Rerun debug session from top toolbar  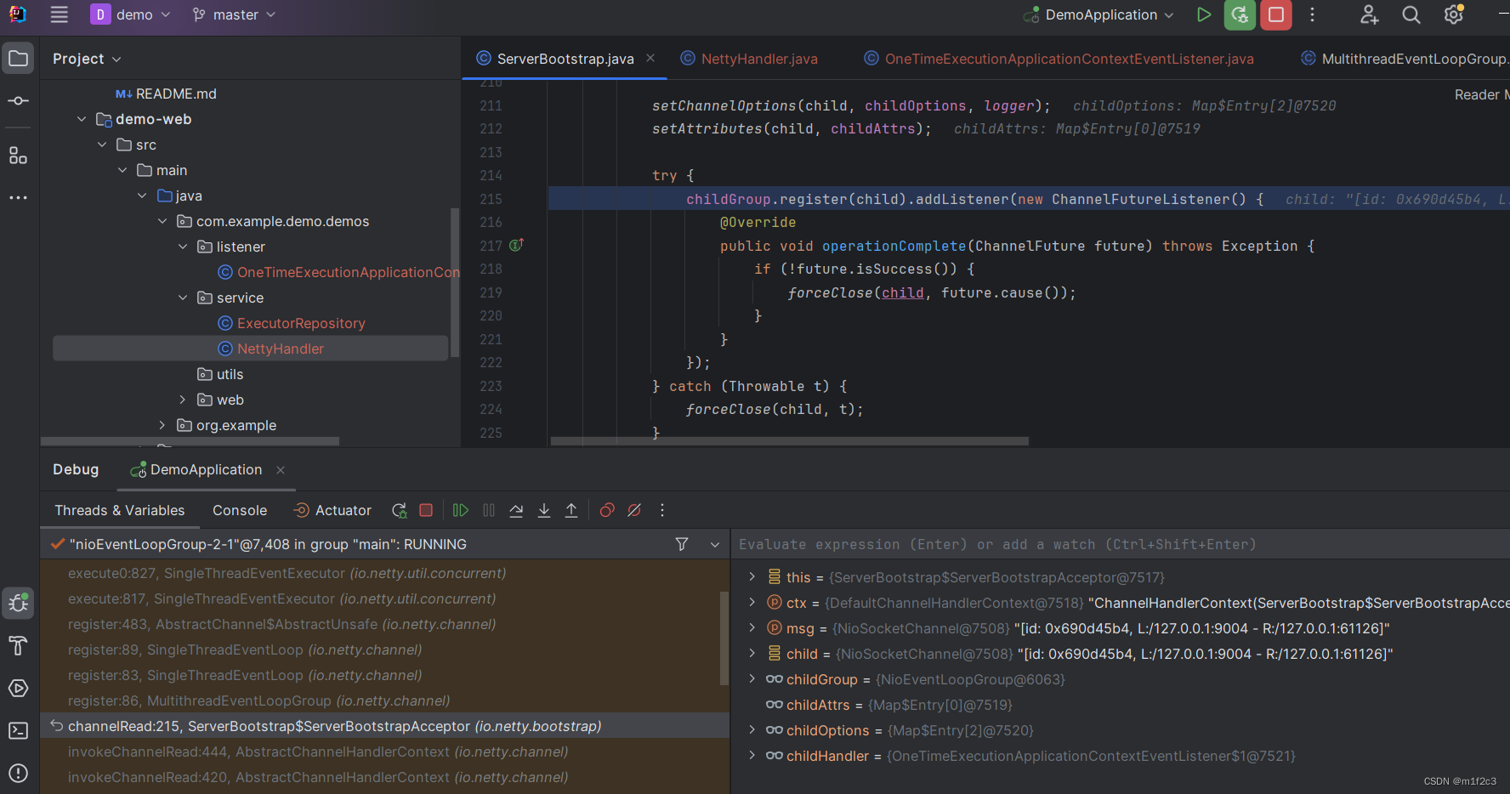1240,14
